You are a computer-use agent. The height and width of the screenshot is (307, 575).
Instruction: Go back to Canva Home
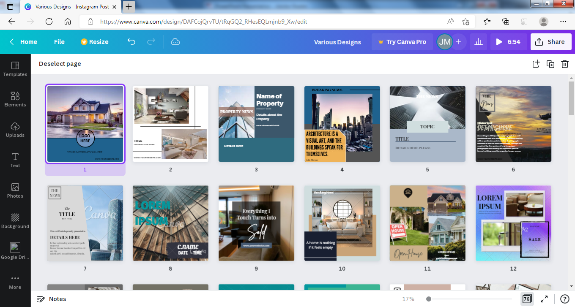(x=24, y=42)
